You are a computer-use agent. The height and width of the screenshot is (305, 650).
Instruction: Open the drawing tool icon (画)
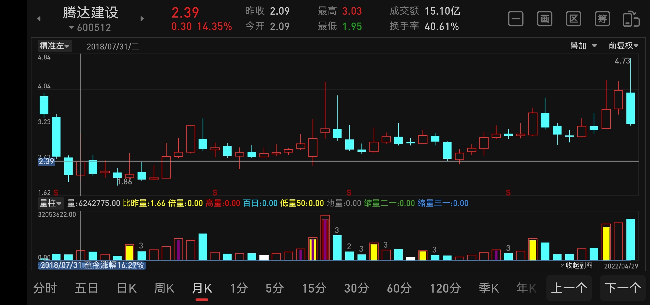point(545,19)
